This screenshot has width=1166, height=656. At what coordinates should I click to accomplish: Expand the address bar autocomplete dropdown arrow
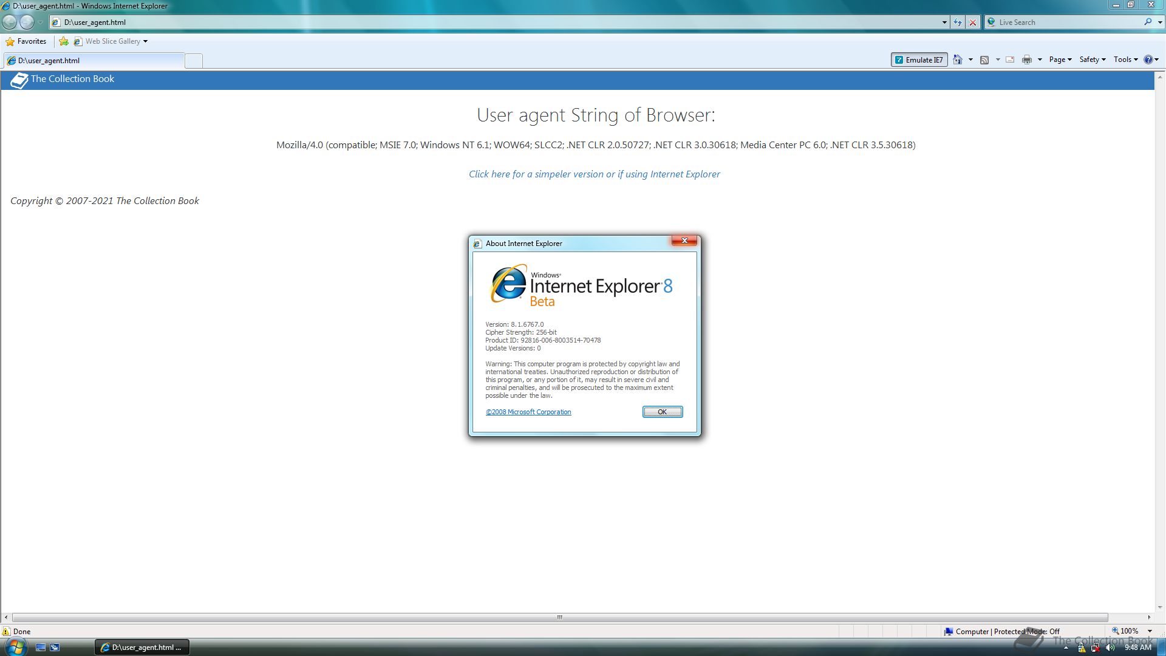pos(944,22)
